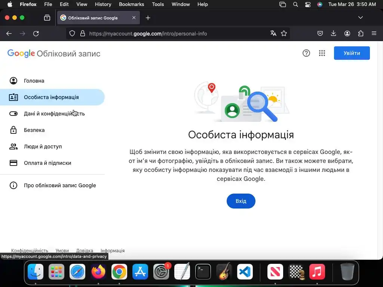Screen dimensions: 383x287
Task: Open Google Help question mark icon
Action: (306, 53)
